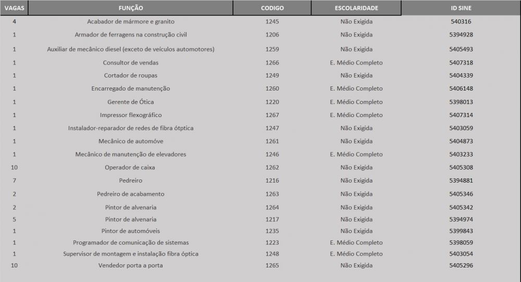Select the Cortador de roupas function cell
The width and height of the screenshot is (521, 282).
(130, 75)
